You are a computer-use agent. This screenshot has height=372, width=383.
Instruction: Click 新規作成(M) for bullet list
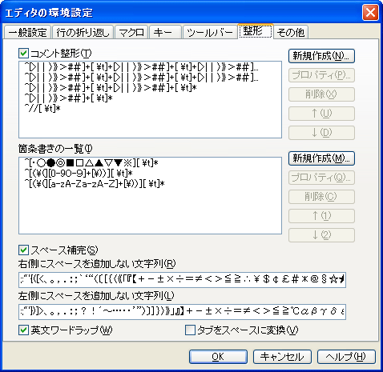coord(321,158)
